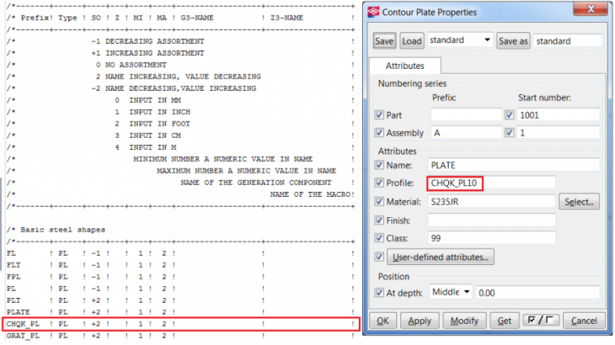
Task: Close the Contour Plate Properties dialog
Action: [x=591, y=8]
